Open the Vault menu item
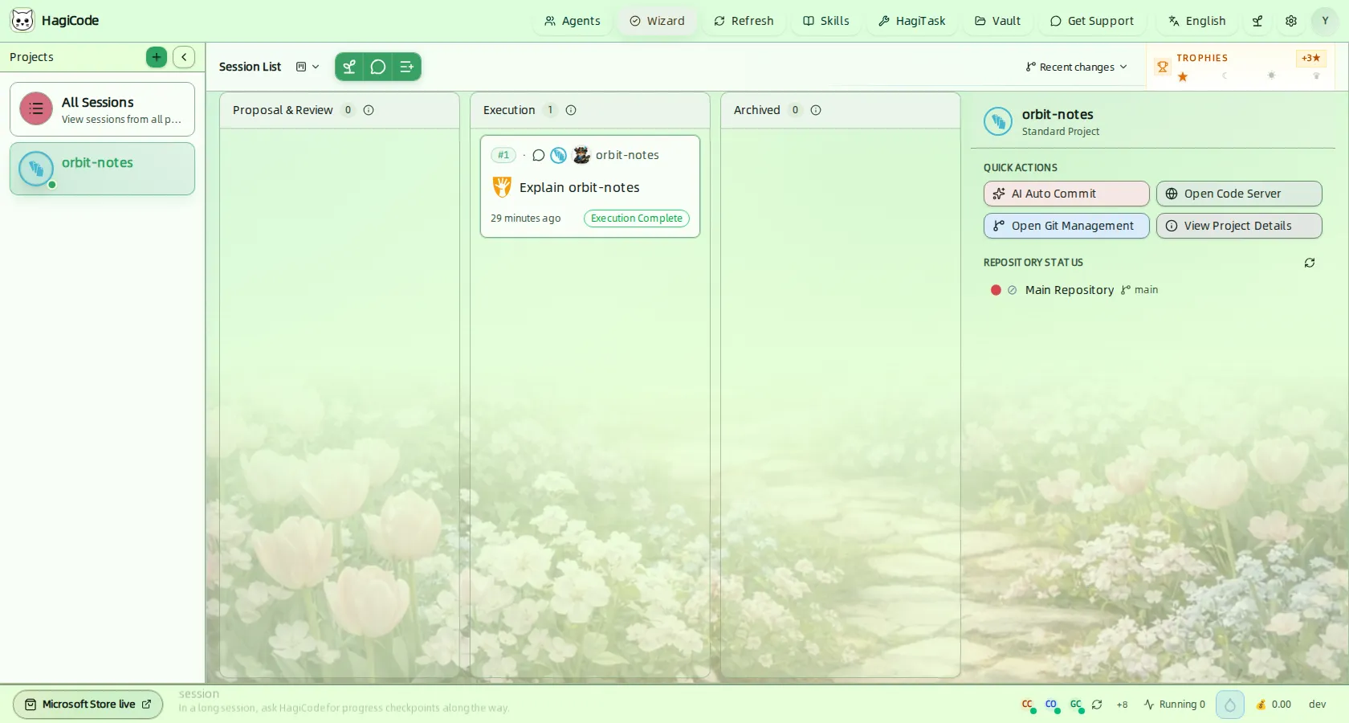Screen dimensions: 1349x723 click(998, 21)
